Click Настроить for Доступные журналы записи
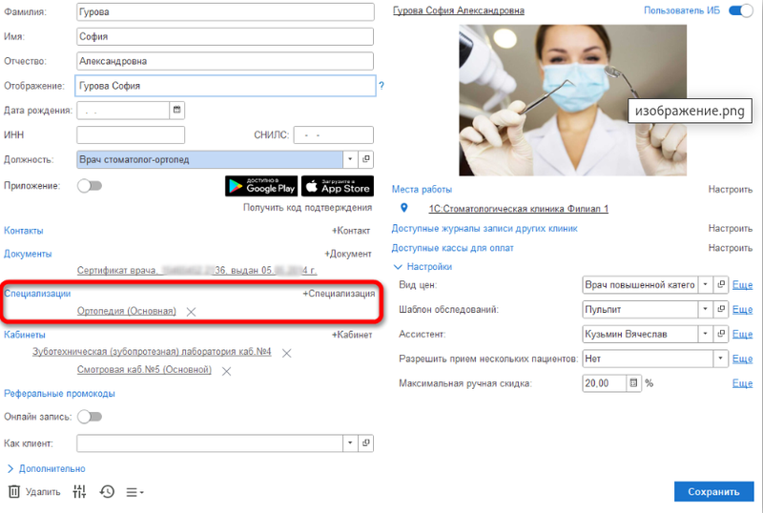 [731, 228]
